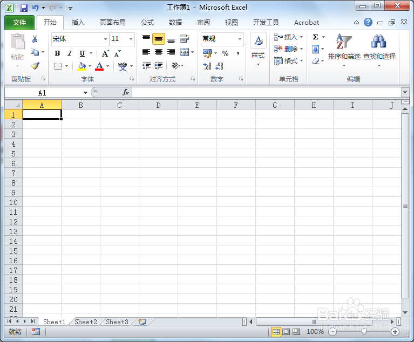Switch to the 数据 tab

pos(175,23)
